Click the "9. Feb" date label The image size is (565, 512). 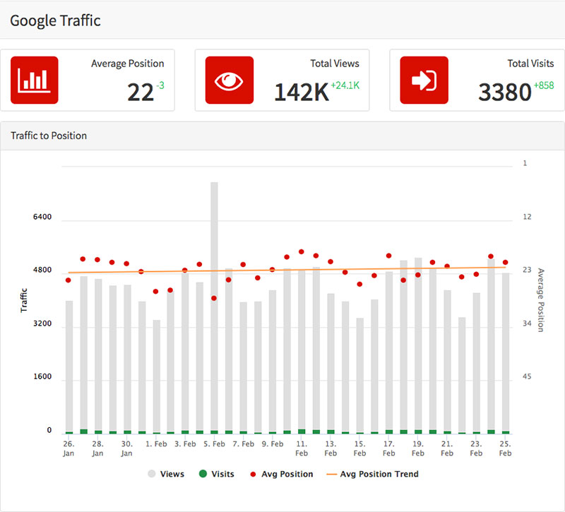point(273,444)
